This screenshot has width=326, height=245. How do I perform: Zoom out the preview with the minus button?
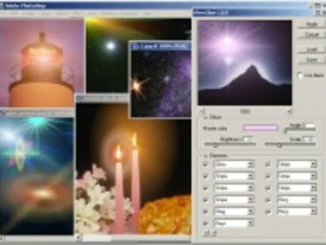coord(203,112)
